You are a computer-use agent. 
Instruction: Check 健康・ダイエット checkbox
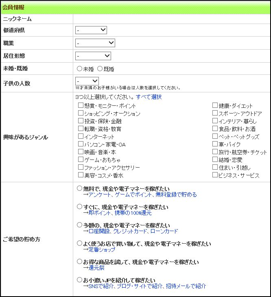pyautogui.click(x=215, y=105)
